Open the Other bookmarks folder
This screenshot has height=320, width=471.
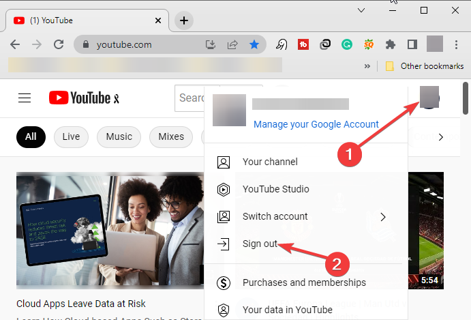(x=425, y=66)
